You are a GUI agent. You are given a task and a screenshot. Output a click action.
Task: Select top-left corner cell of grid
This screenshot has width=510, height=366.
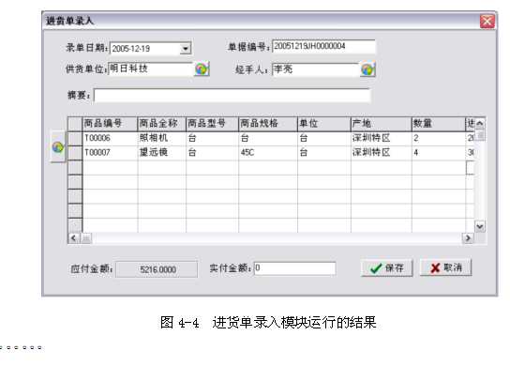pyautogui.click(x=75, y=124)
